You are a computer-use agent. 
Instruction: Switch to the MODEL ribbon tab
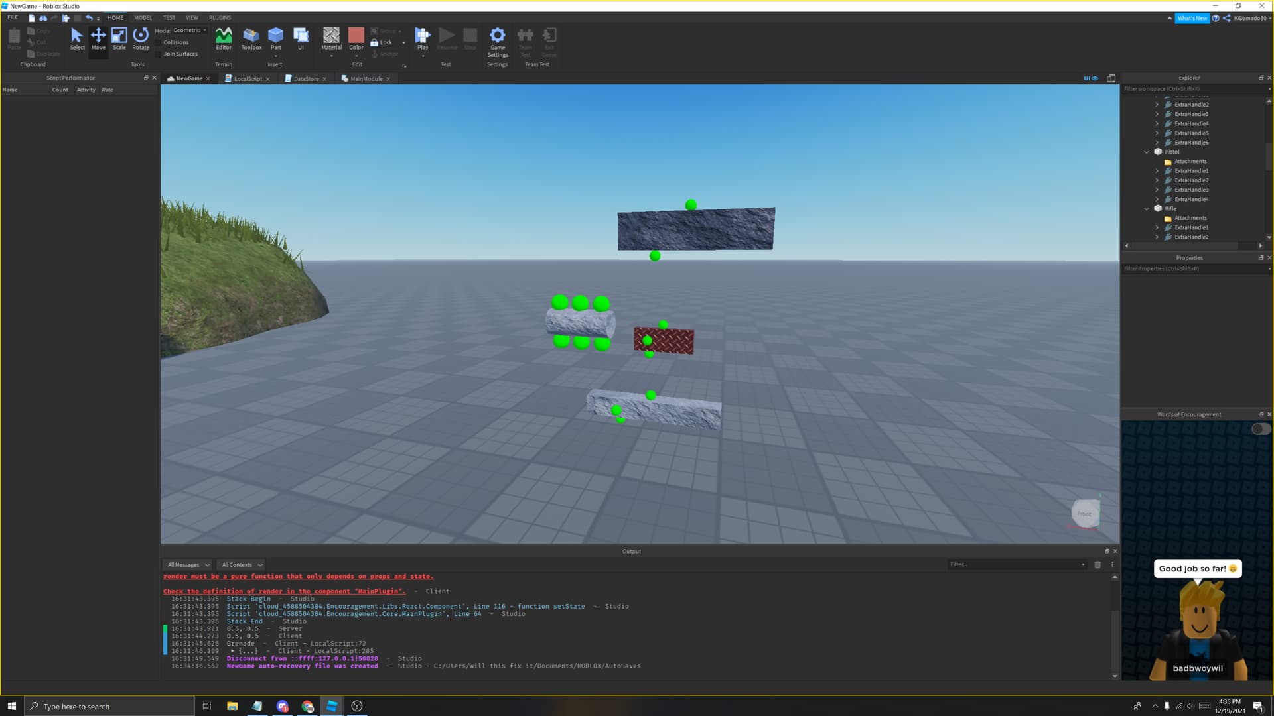(x=143, y=17)
